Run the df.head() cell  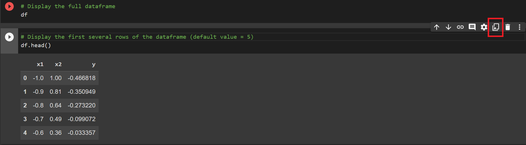[x=9, y=37]
